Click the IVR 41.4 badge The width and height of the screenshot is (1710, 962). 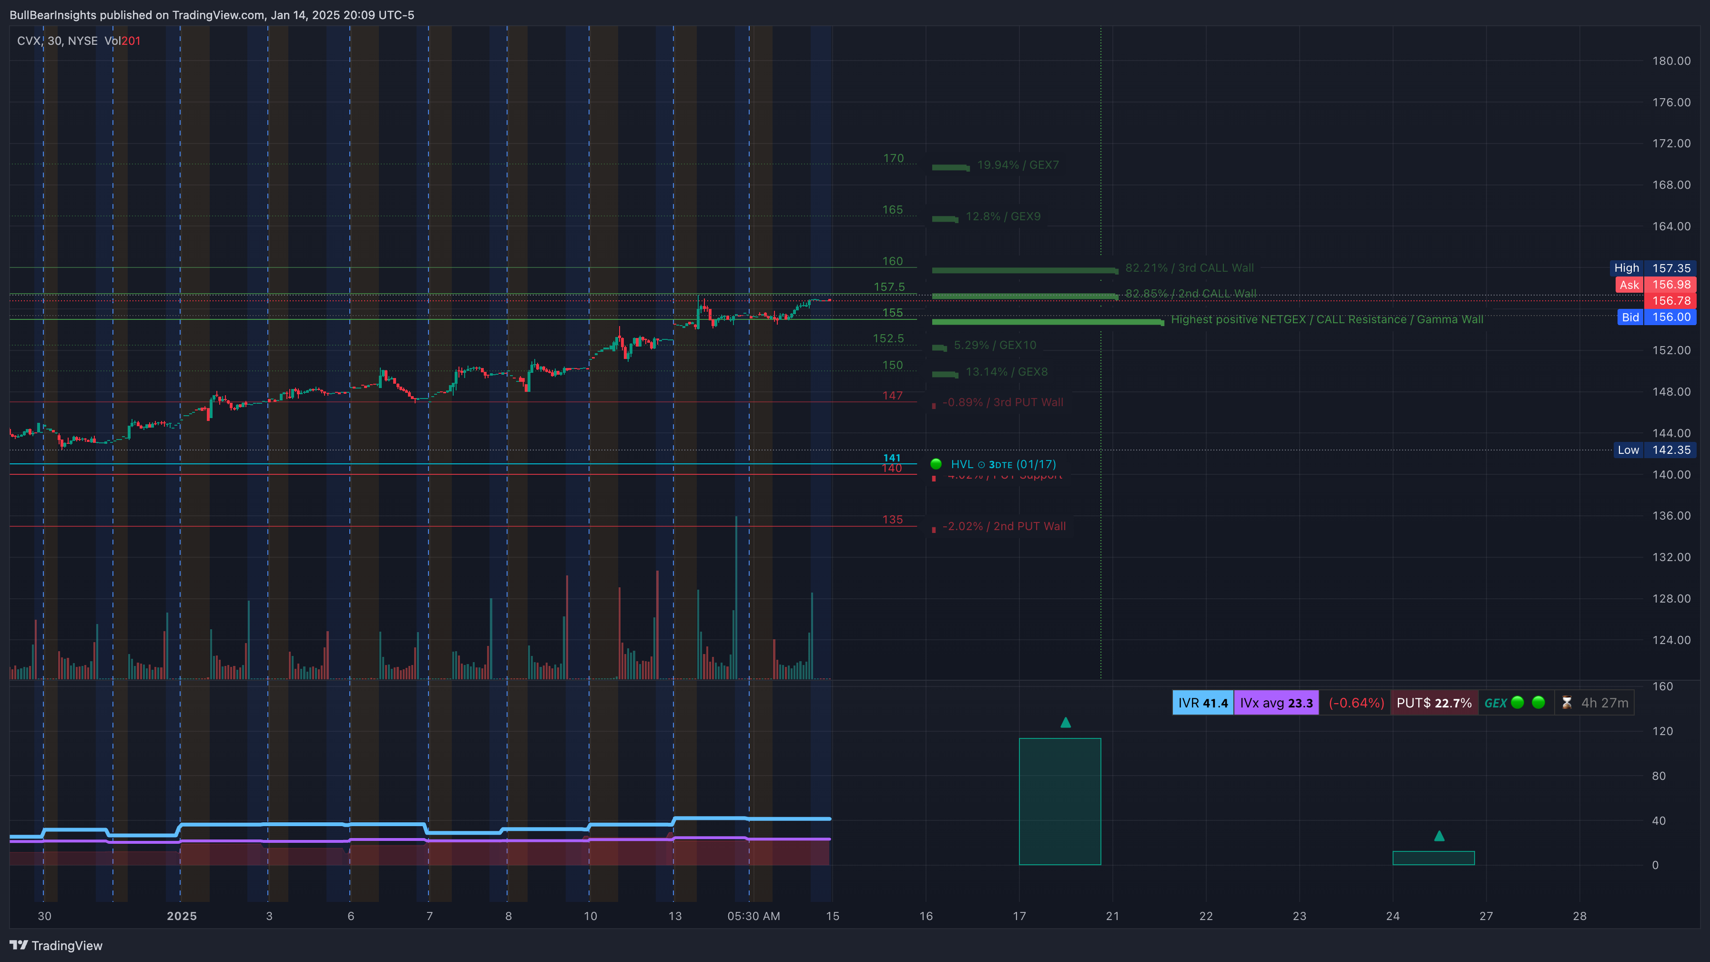point(1203,702)
